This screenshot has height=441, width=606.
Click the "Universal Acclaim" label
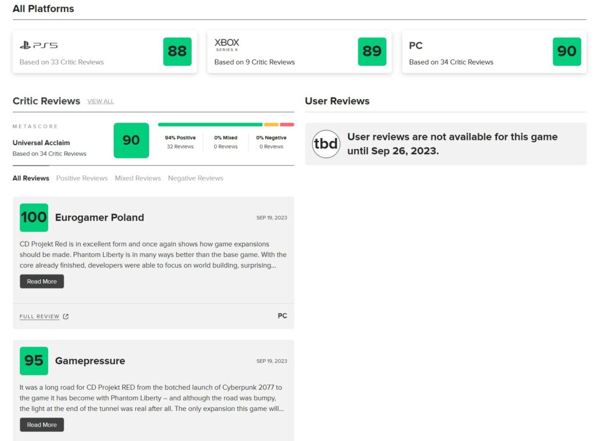(x=41, y=143)
